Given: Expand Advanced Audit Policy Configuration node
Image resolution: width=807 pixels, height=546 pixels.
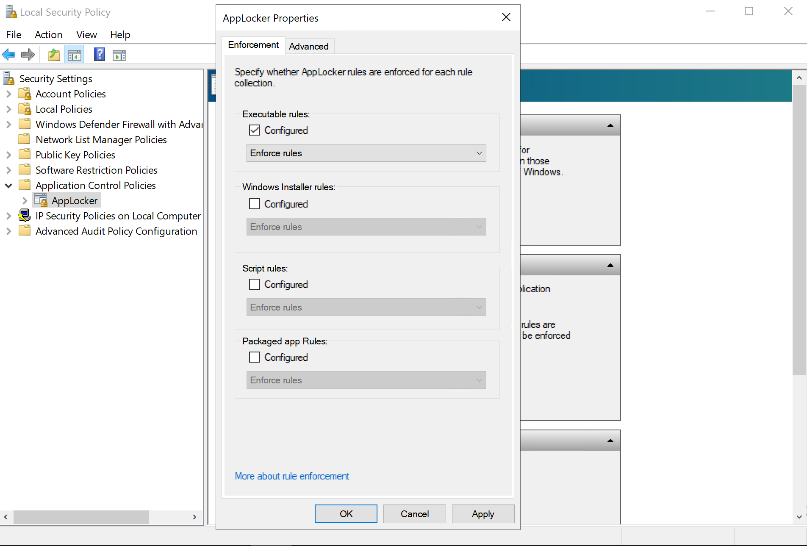Looking at the screenshot, I should click(x=9, y=231).
